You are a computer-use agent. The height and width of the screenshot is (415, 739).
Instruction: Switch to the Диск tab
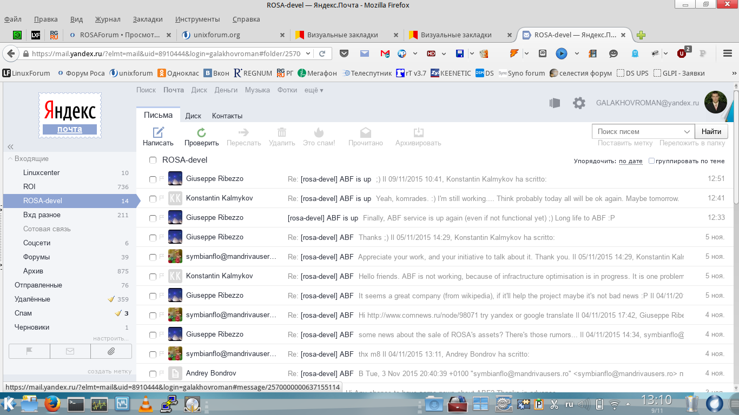(193, 116)
